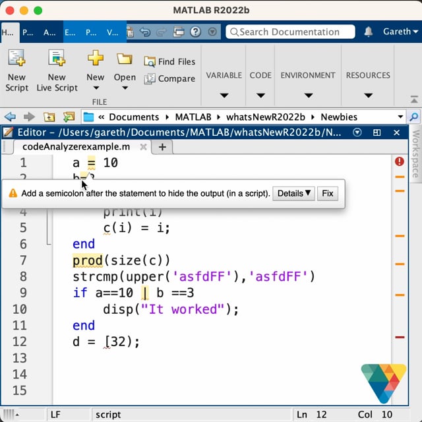This screenshot has height=422, width=422.
Task: Close the Editor panel
Action: 396,133
